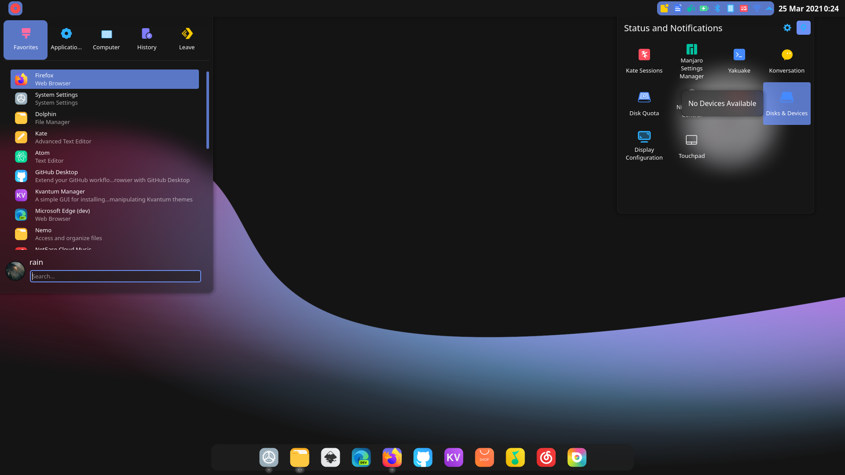This screenshot has height=475, width=845.
Task: Open Manjaro Settings Manager in the status panel
Action: (692, 61)
